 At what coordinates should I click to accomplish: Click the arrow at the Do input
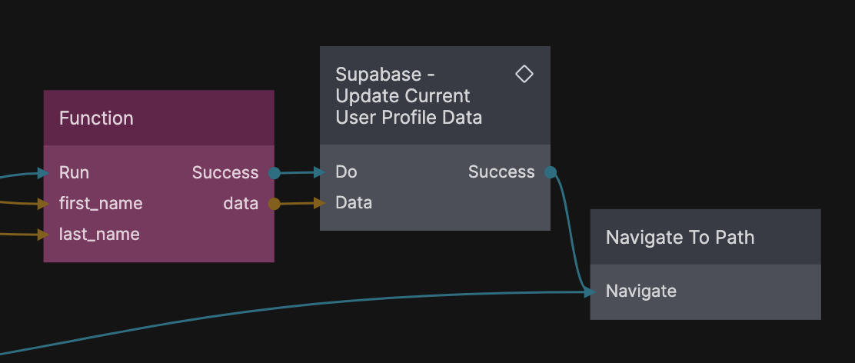click(321, 172)
